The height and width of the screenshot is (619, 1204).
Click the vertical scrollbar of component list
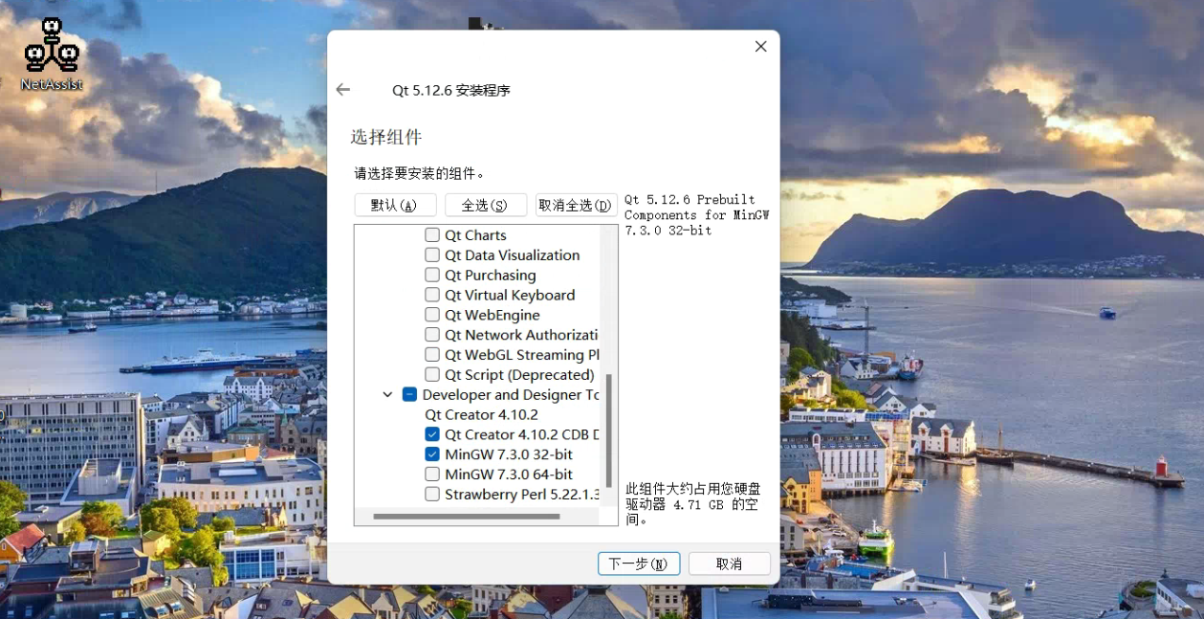click(608, 431)
